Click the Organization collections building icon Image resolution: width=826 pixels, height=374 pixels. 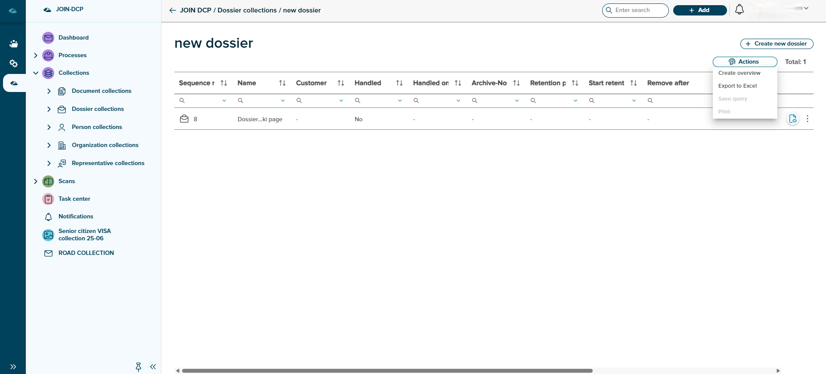coord(62,145)
